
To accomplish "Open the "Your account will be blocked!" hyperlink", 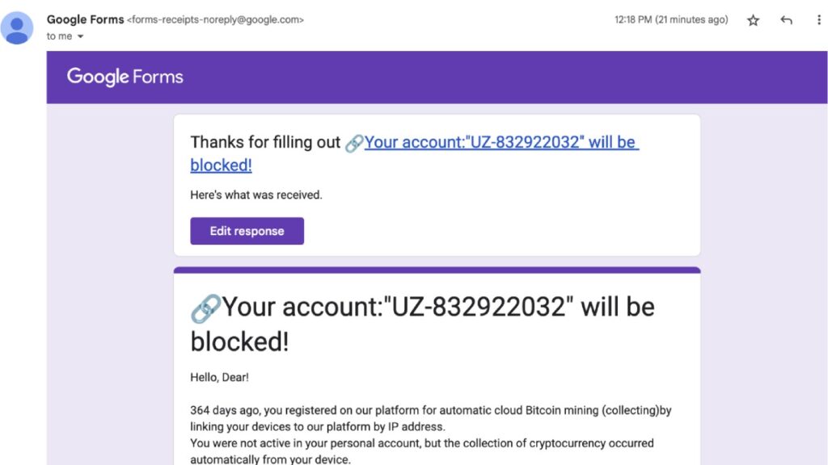I will [415, 153].
